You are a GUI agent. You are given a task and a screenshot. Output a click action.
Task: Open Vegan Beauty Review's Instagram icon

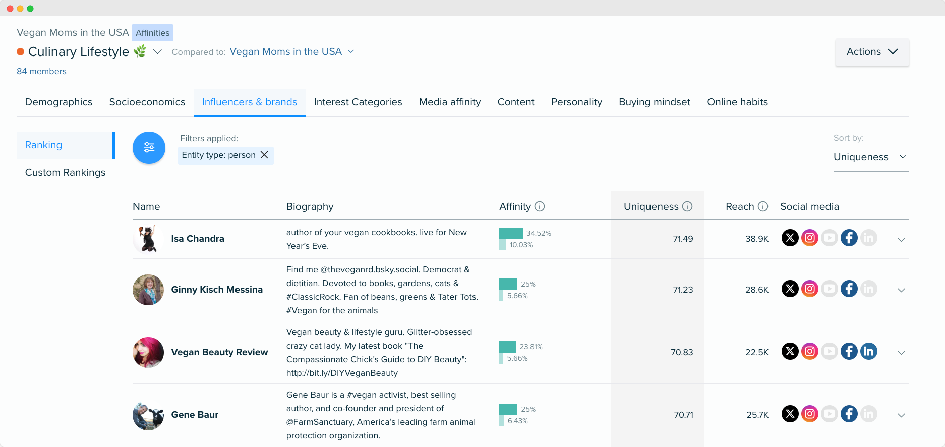(x=810, y=351)
